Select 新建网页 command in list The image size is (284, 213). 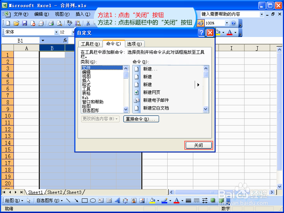[x=151, y=92]
